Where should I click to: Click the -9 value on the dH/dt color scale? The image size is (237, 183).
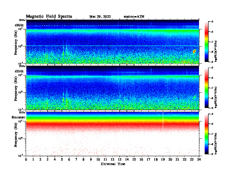[x=212, y=62]
